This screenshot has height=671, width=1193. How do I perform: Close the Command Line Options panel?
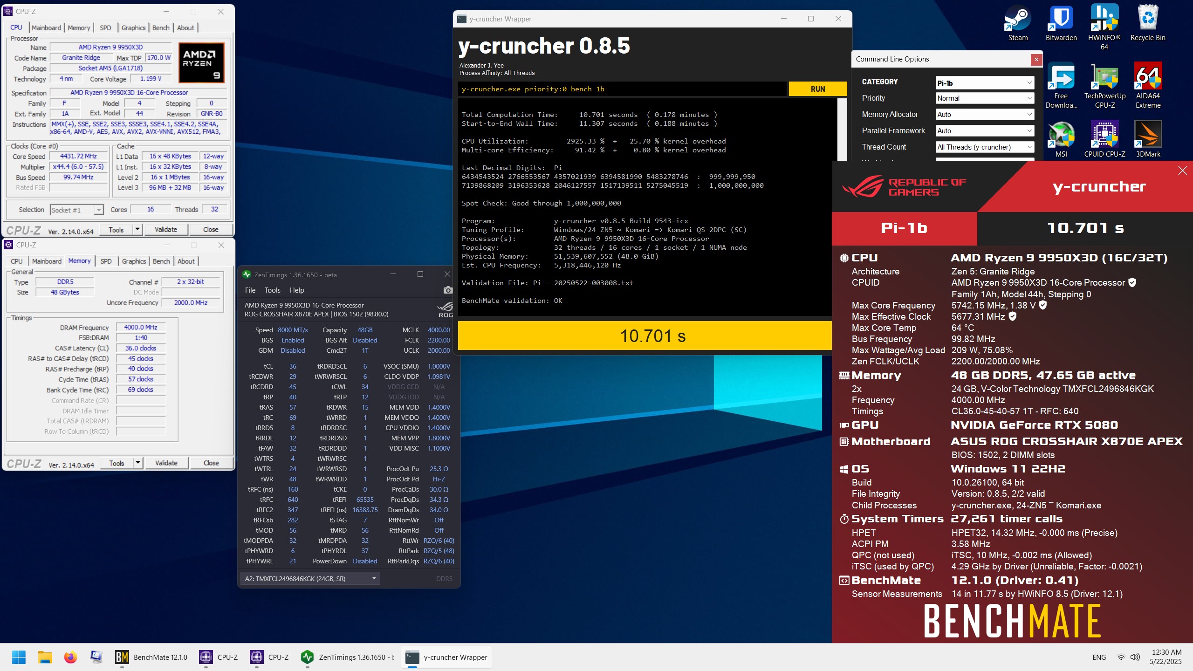coord(1036,60)
